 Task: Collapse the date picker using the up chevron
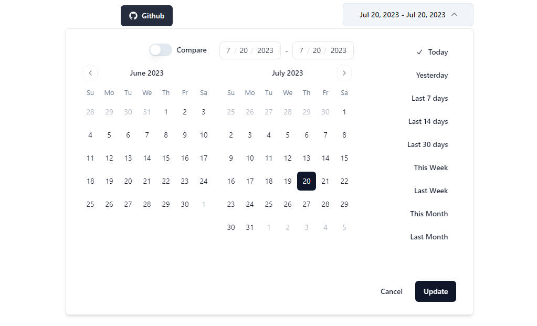tap(455, 14)
